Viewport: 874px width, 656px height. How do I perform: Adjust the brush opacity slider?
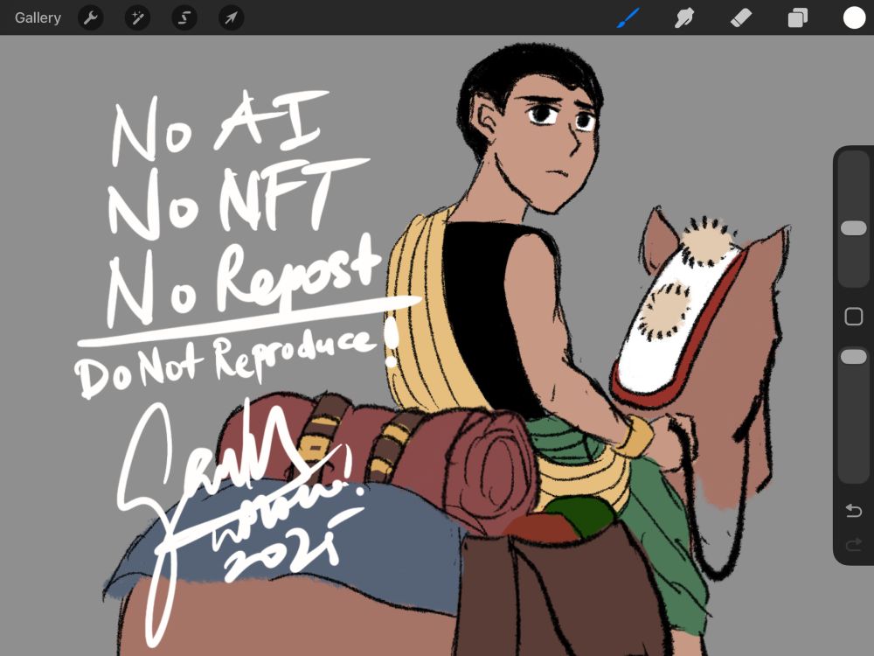853,356
